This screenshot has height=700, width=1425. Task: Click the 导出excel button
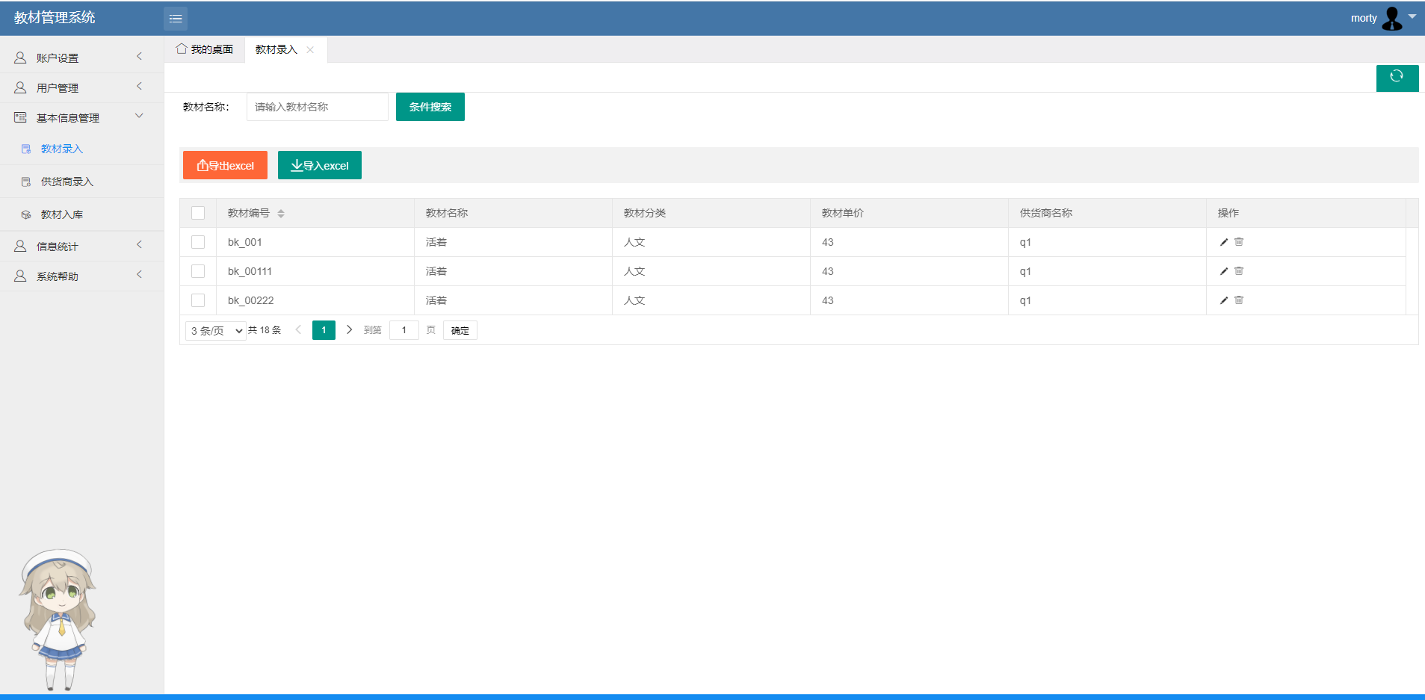(225, 165)
